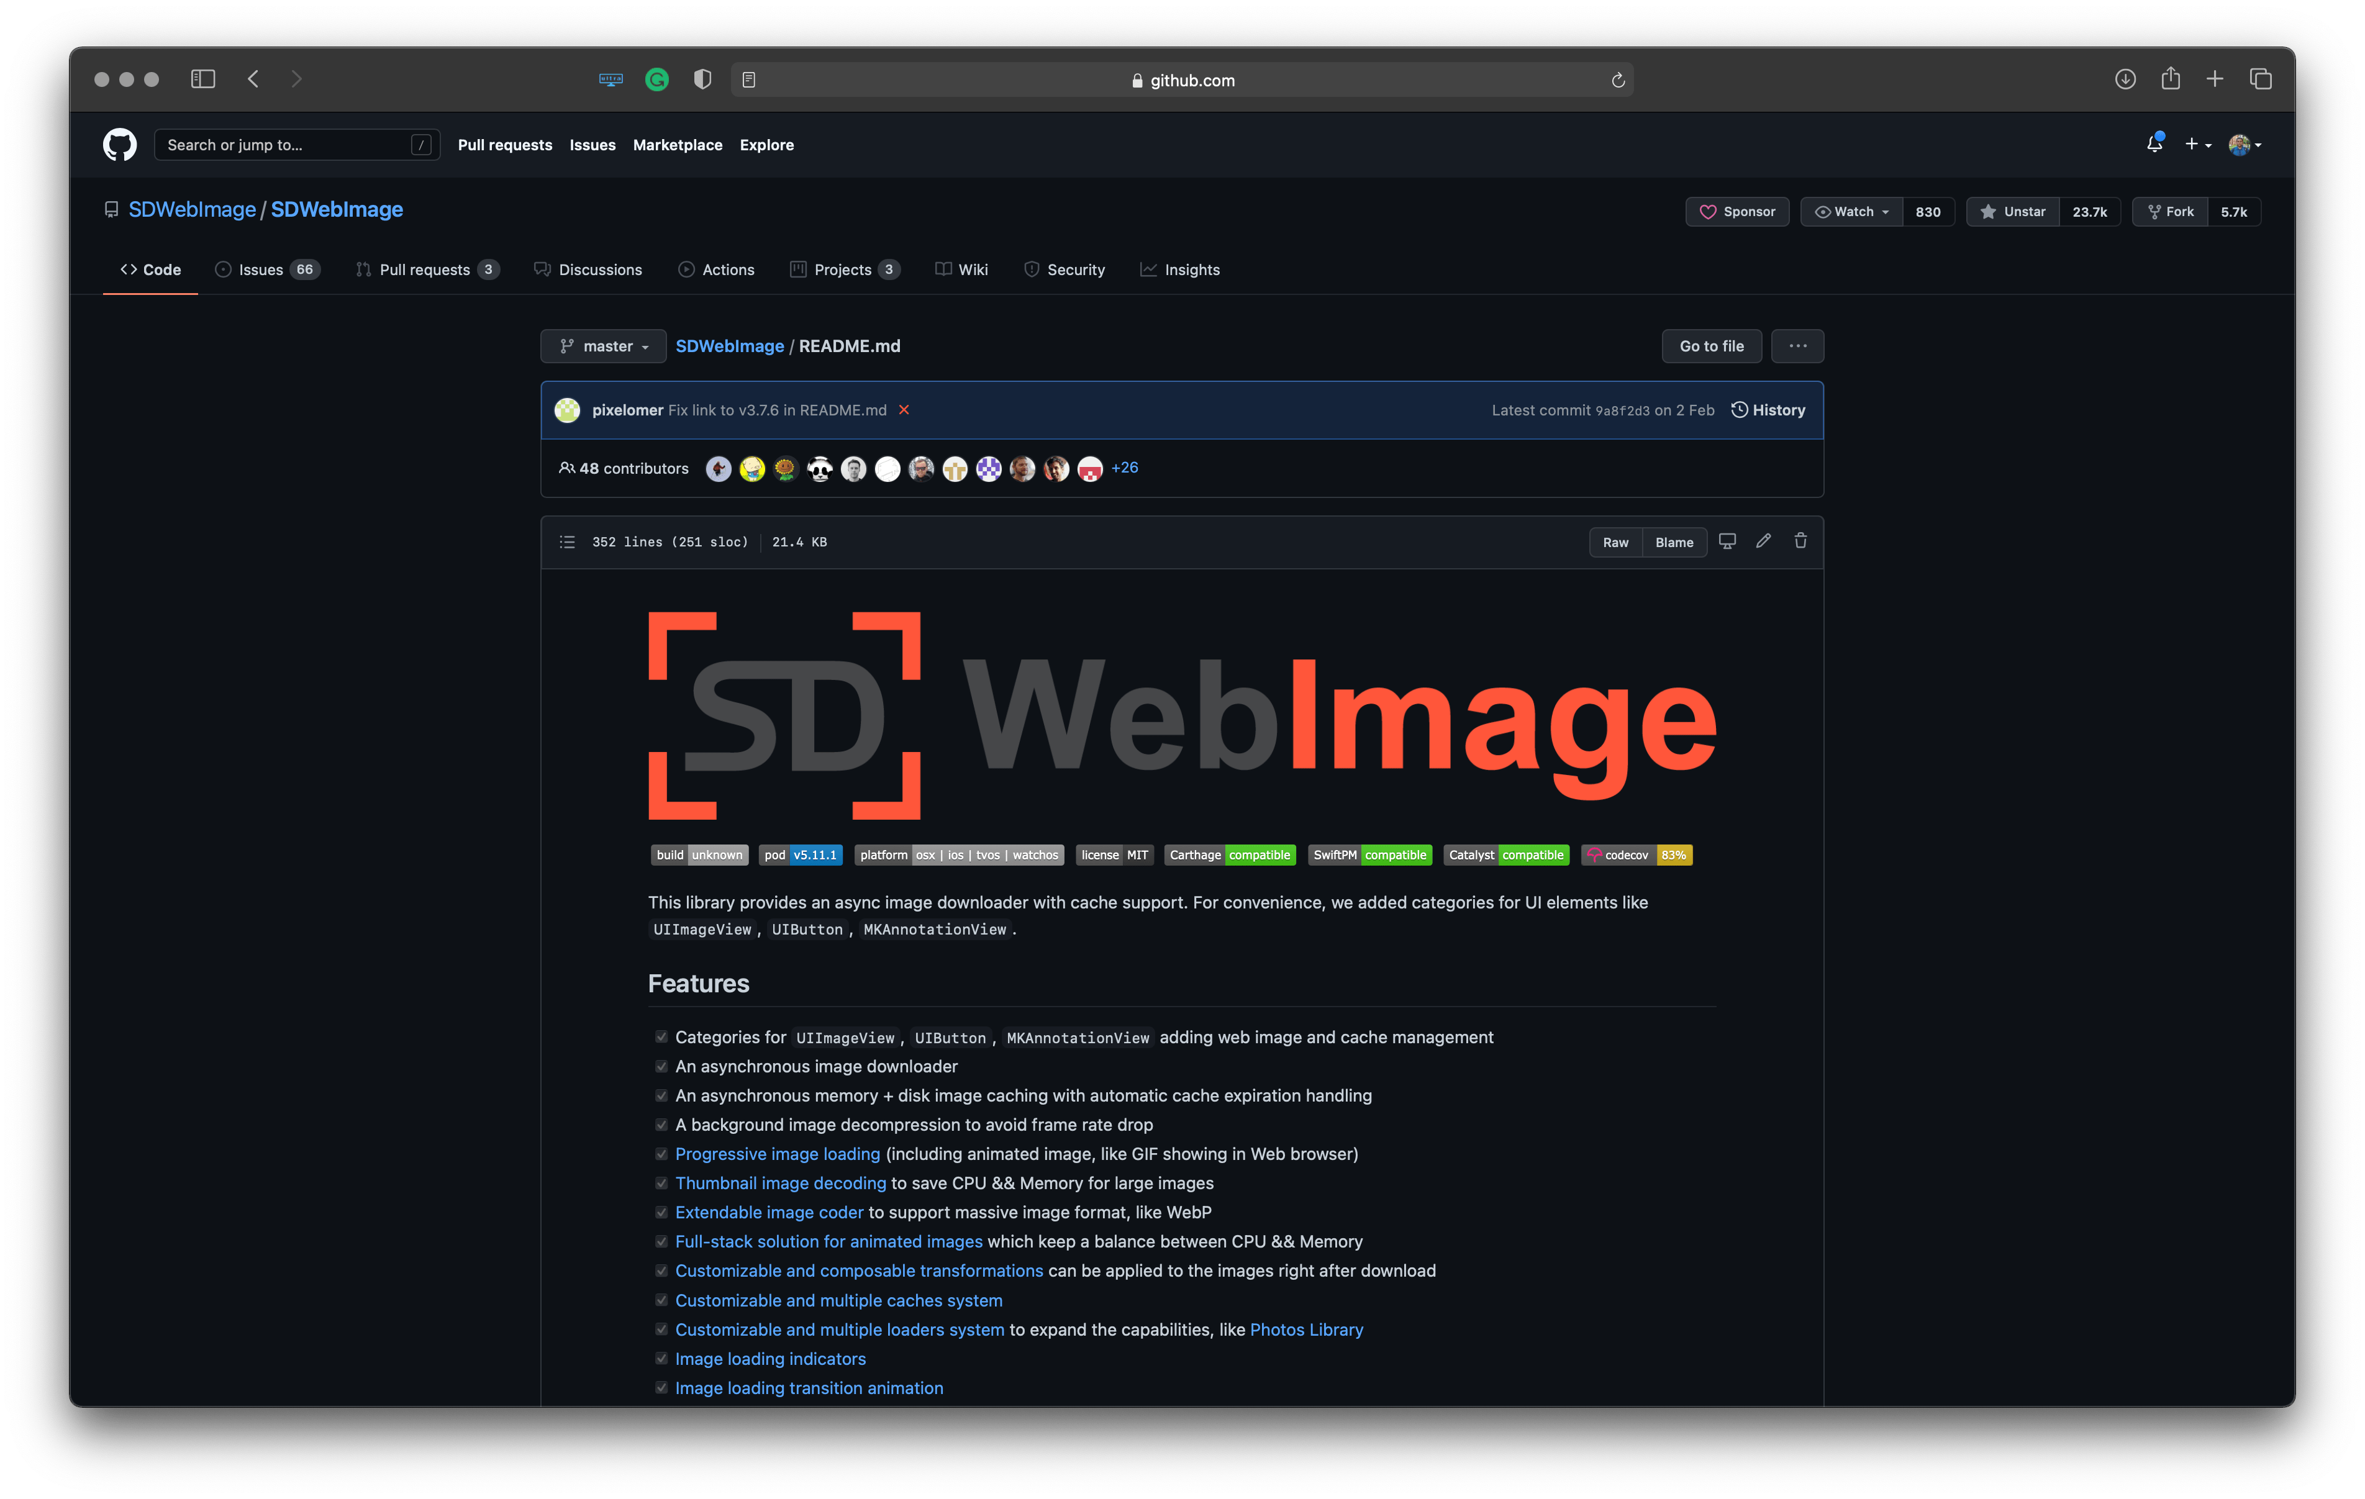
Task: Open the Reader view icon in address bar
Action: tap(750, 79)
